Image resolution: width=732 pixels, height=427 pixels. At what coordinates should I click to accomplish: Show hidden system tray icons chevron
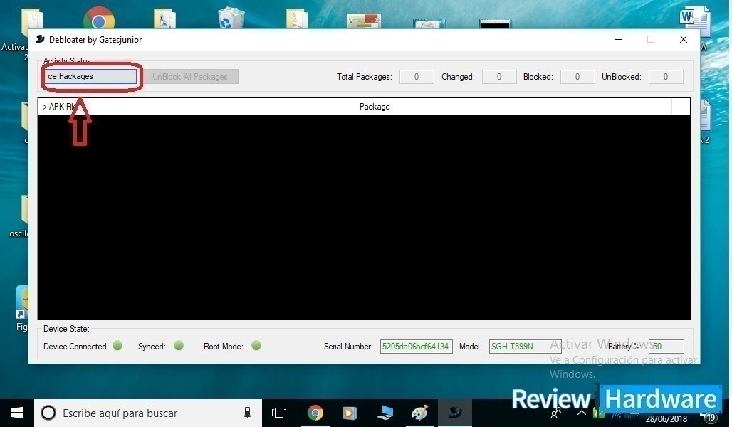pos(582,413)
